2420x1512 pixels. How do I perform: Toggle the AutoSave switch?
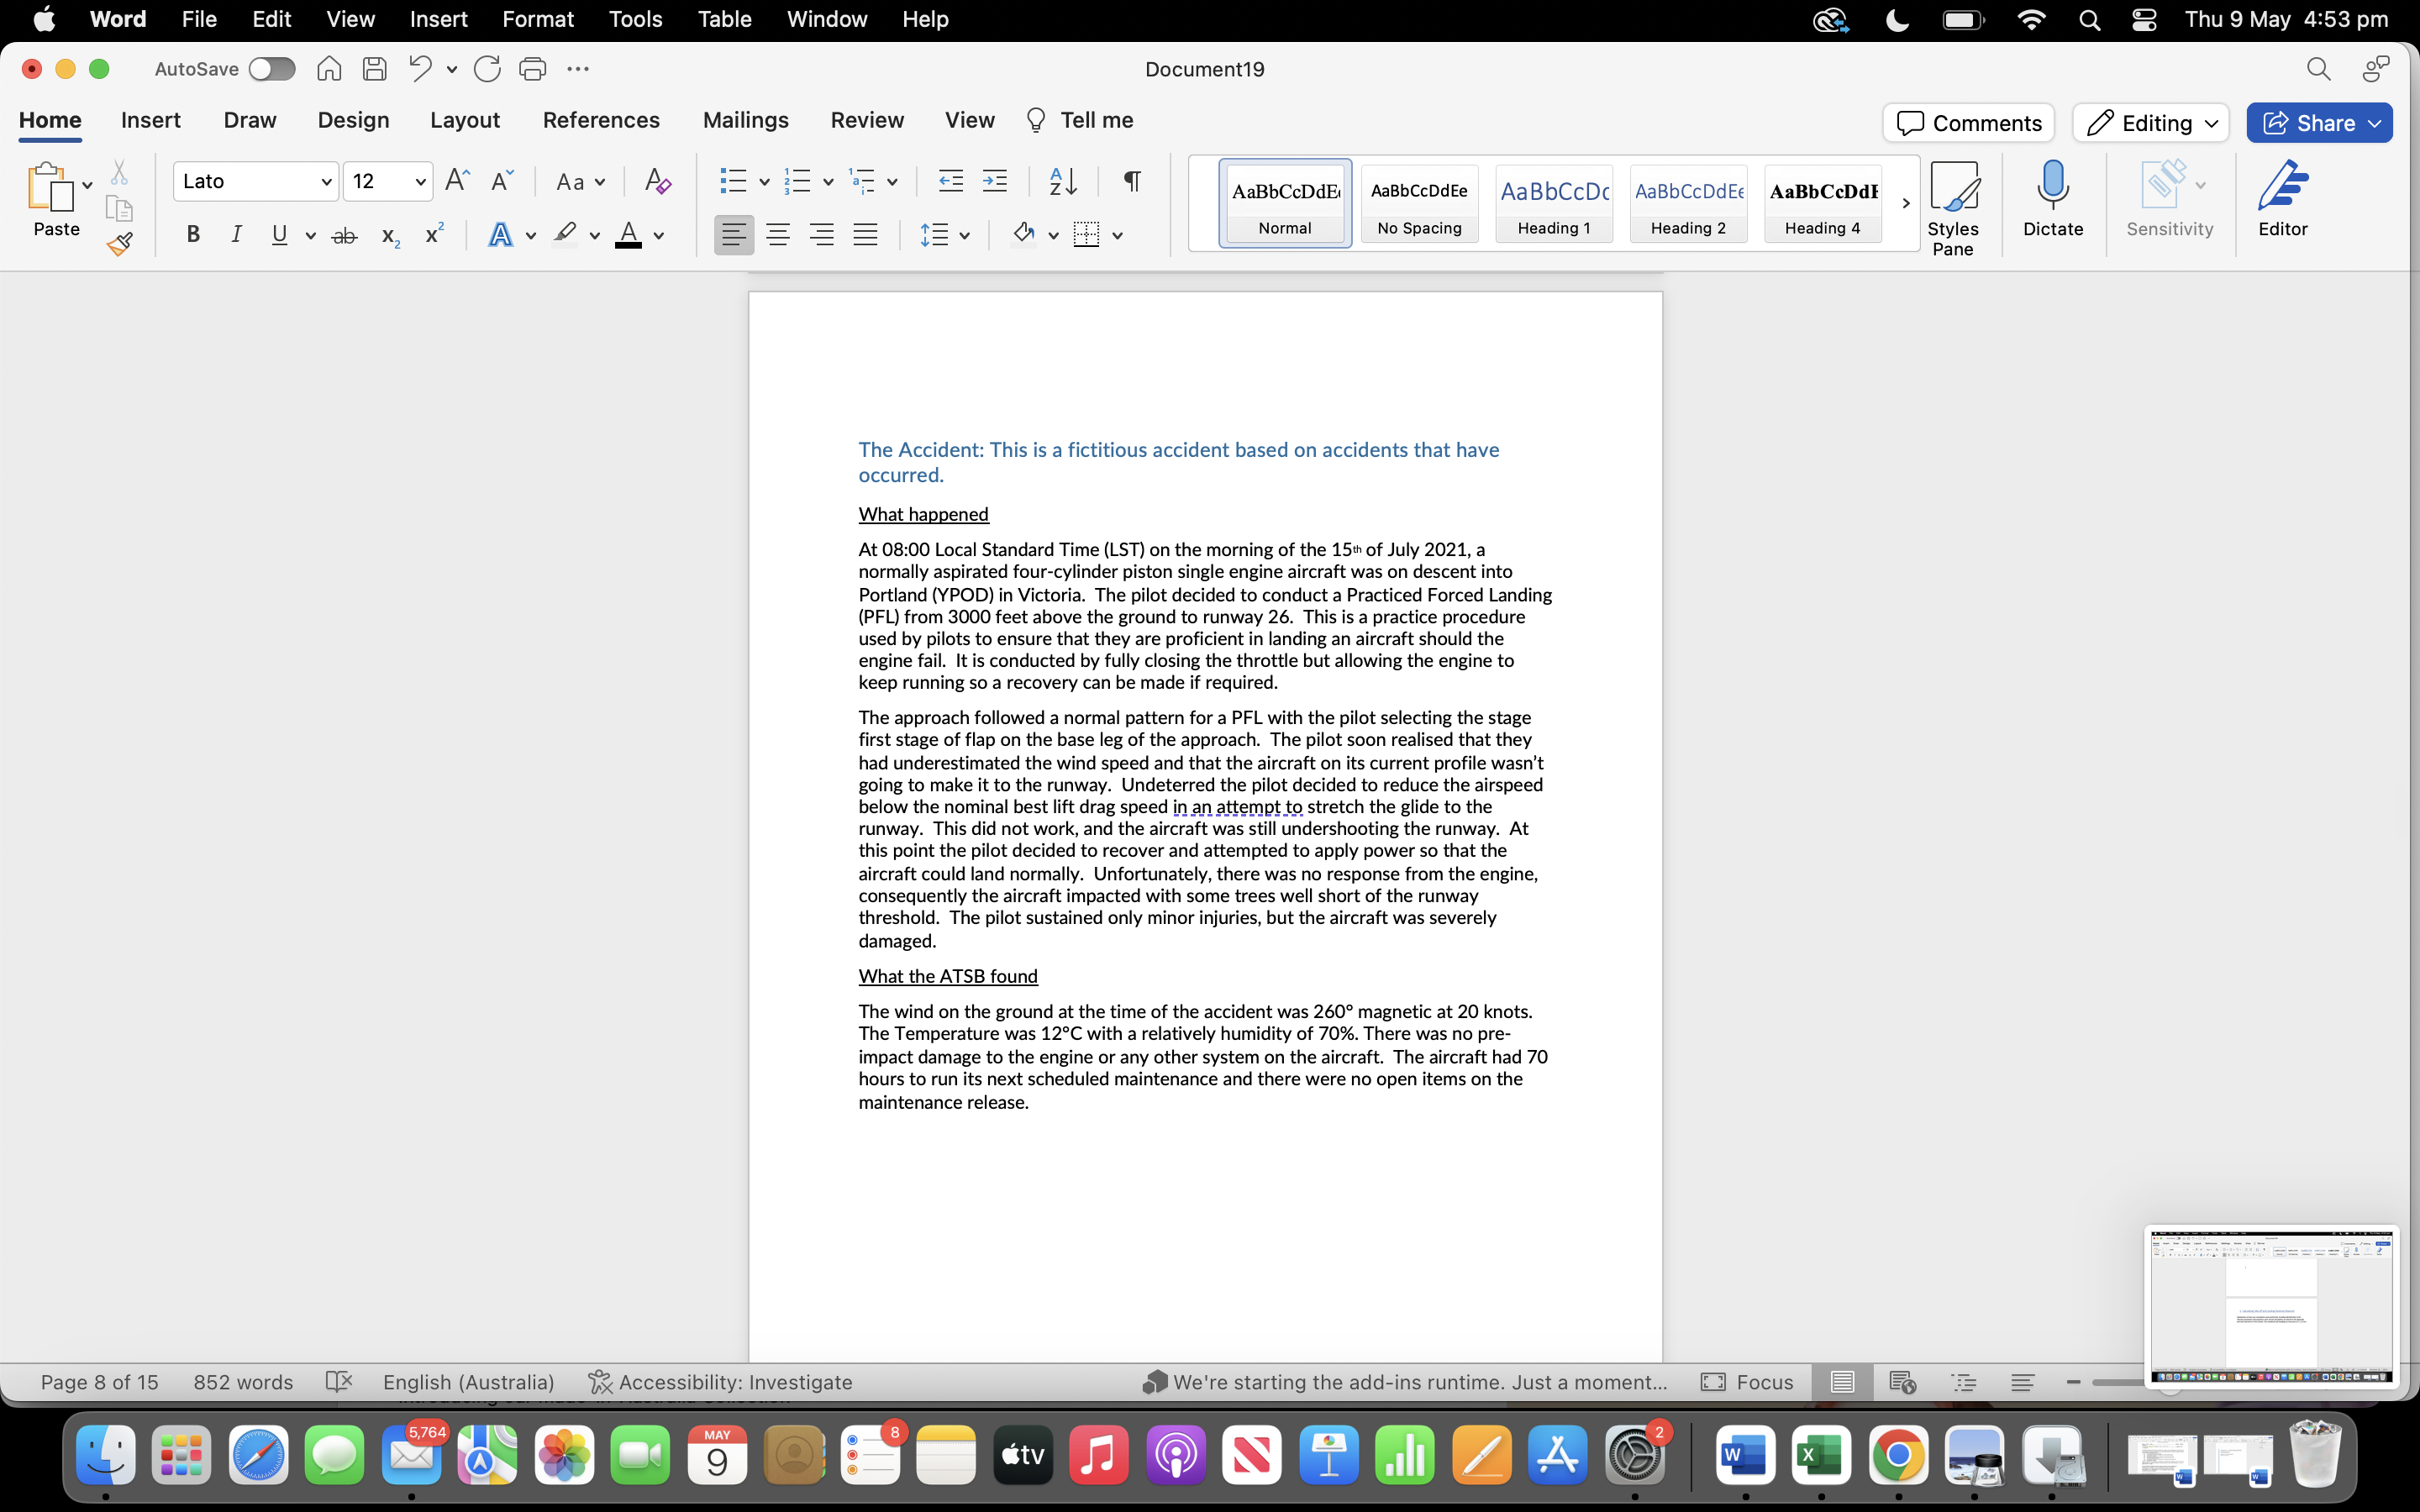(x=271, y=69)
